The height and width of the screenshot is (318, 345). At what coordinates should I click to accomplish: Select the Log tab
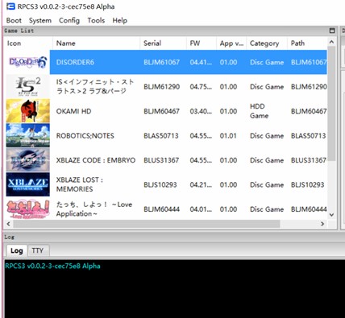[17, 250]
